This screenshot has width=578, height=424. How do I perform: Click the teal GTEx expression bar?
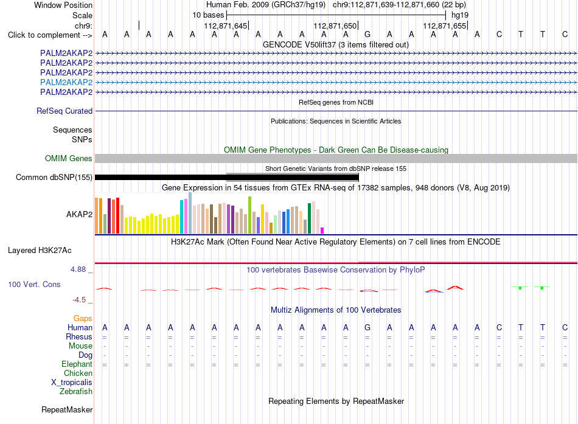(x=182, y=217)
